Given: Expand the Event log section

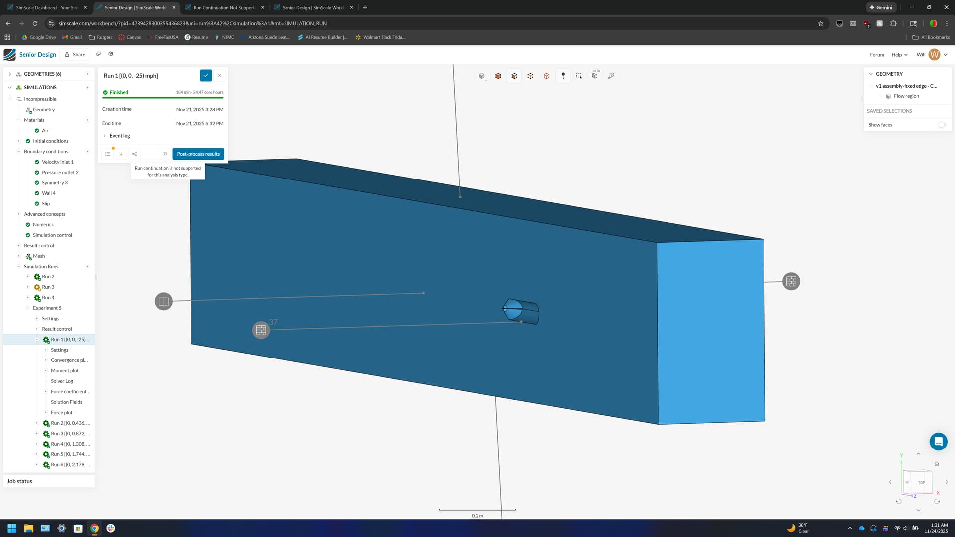Looking at the screenshot, I should click(119, 136).
